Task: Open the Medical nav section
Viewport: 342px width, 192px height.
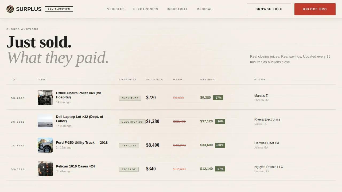Action: click(204, 9)
